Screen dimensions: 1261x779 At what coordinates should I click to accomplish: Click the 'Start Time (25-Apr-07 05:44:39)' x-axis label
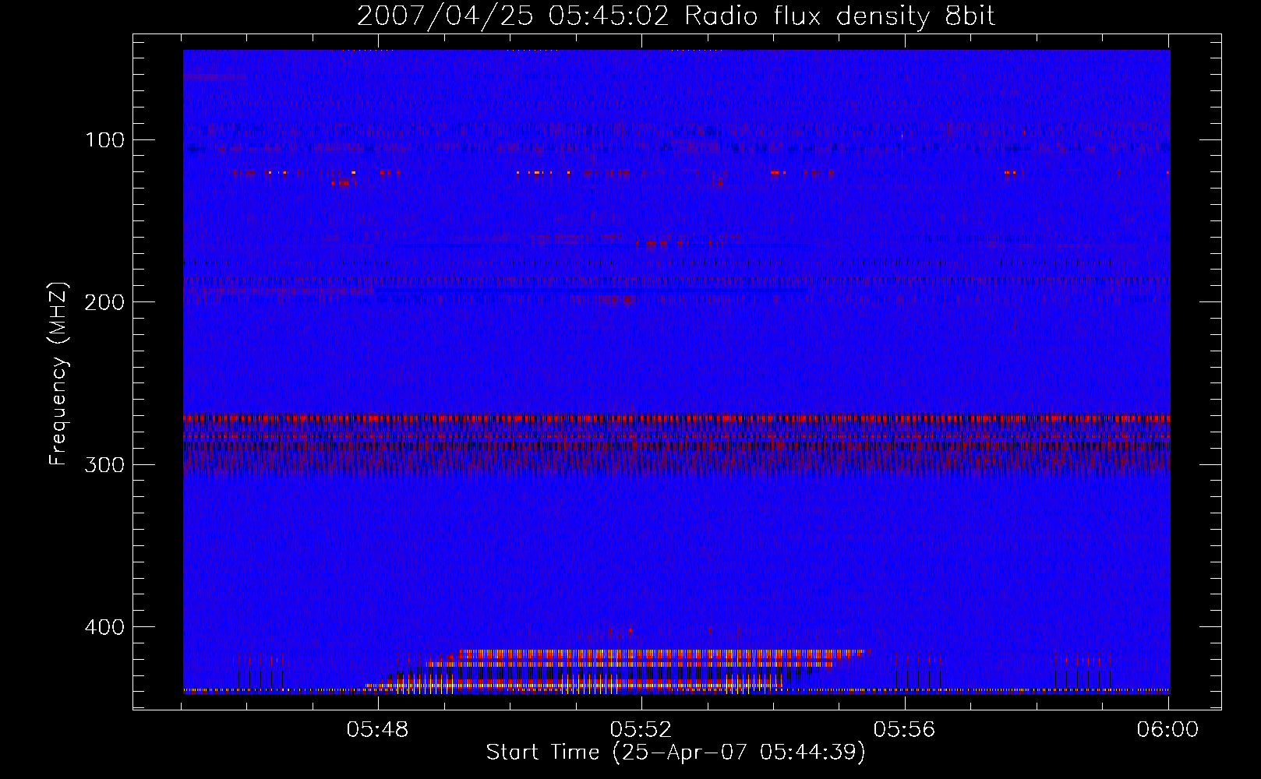[676, 753]
